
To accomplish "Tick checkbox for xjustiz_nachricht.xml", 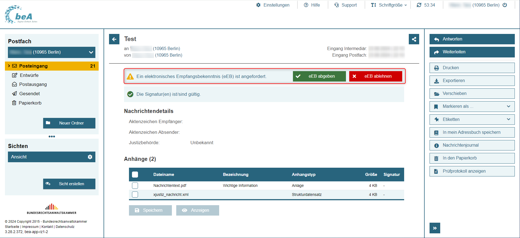I will (135, 195).
